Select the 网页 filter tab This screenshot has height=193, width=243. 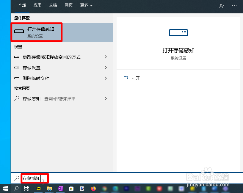[68, 5]
